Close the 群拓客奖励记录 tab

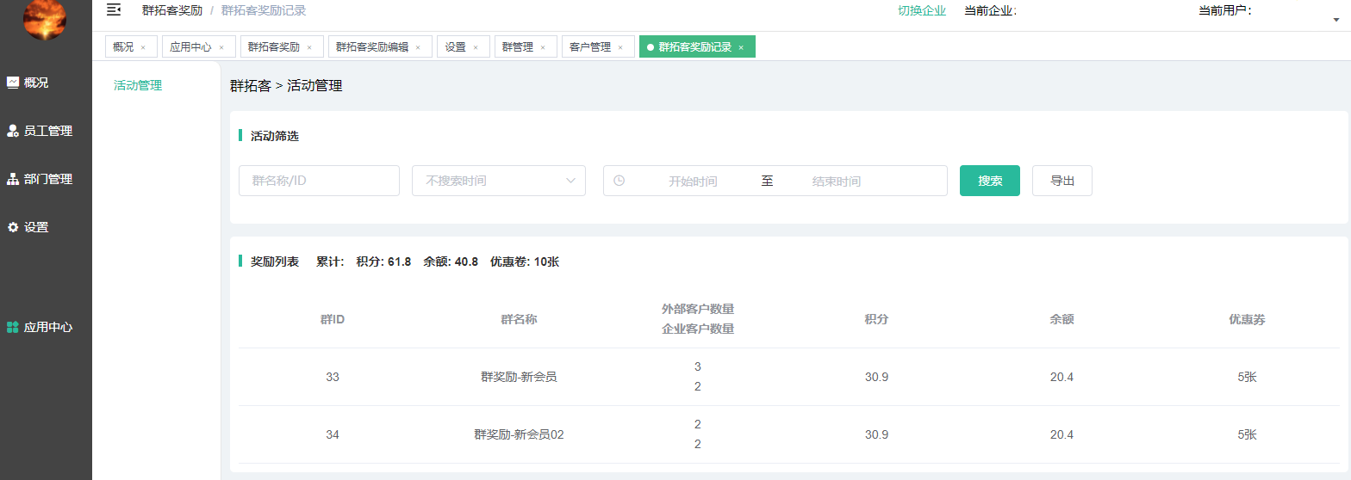[741, 47]
